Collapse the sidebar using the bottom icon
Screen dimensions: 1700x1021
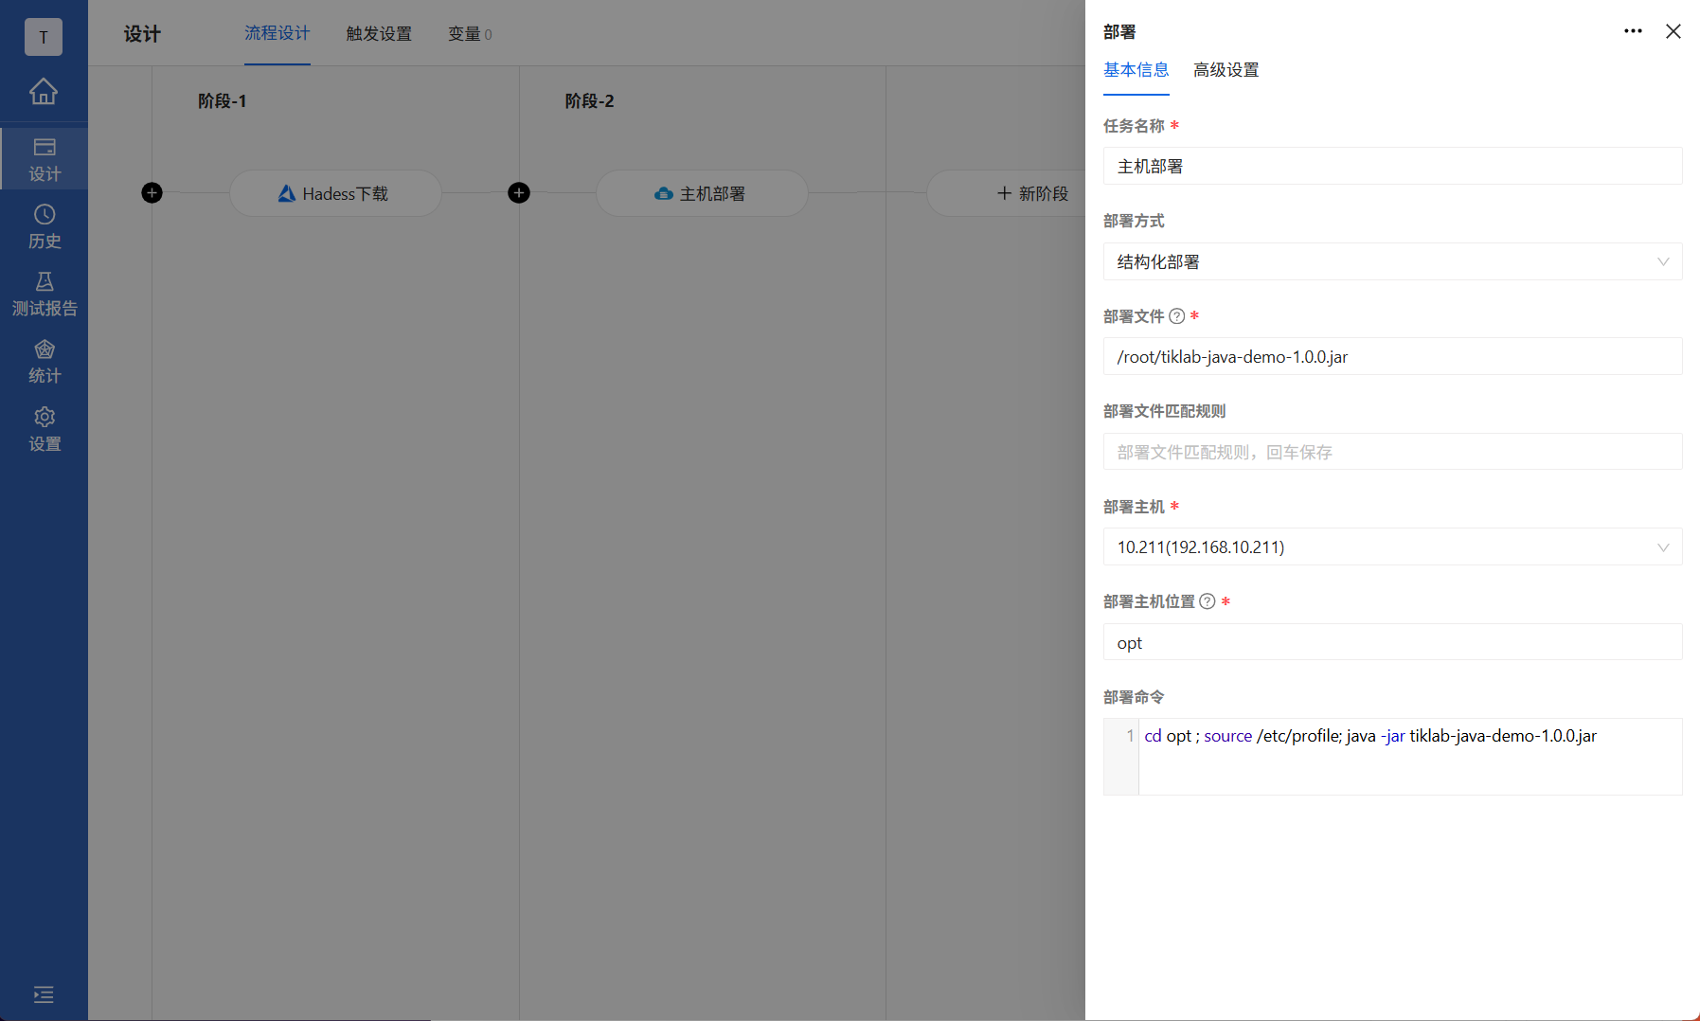click(x=44, y=994)
